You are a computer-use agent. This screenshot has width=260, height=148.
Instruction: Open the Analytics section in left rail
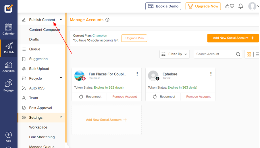(8, 67)
